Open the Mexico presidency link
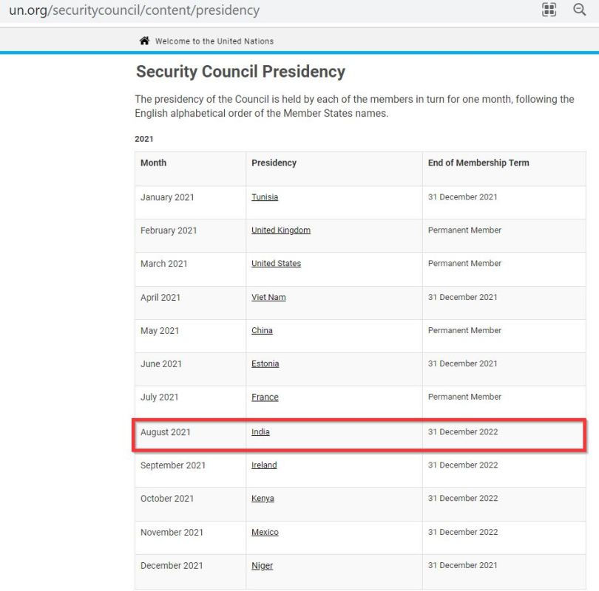 (265, 532)
